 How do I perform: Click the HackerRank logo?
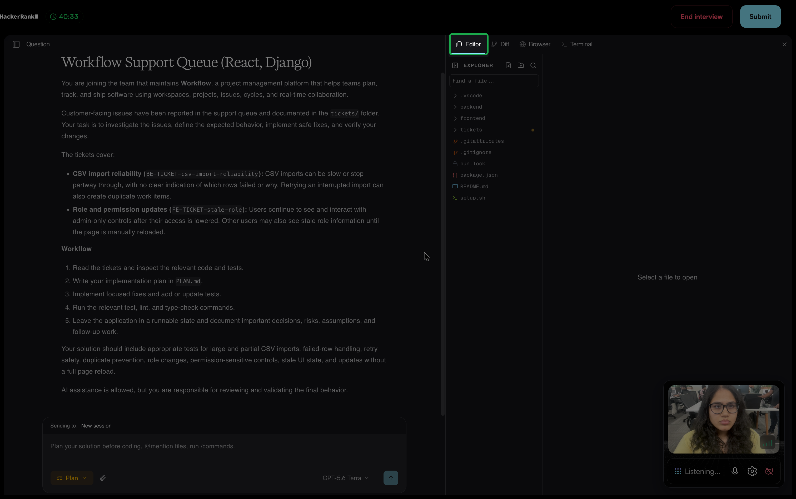[x=19, y=17]
